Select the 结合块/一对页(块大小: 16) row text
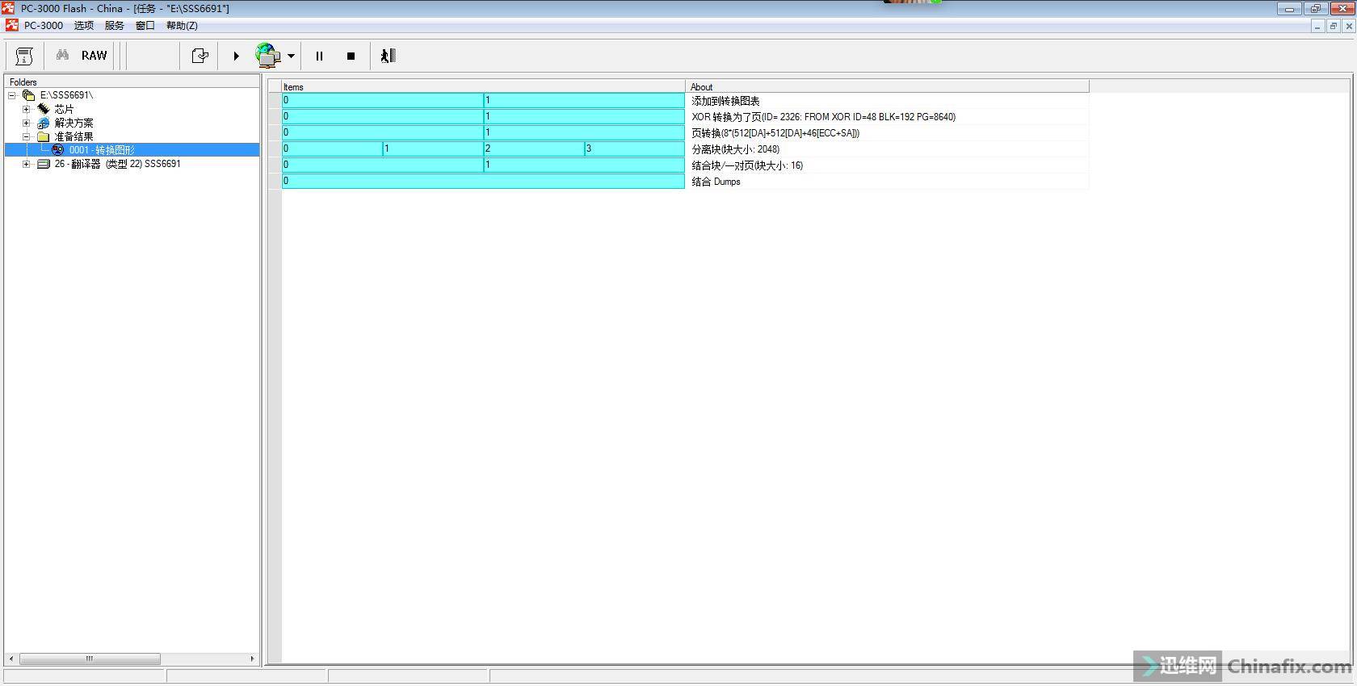Image resolution: width=1357 pixels, height=686 pixels. (x=747, y=165)
